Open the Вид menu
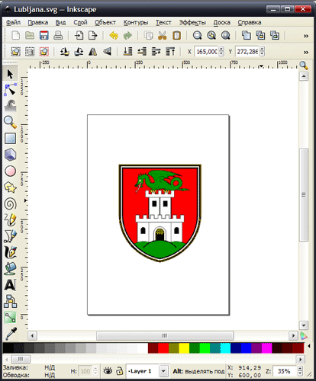Screen dimensions: 316x381 (x=60, y=22)
